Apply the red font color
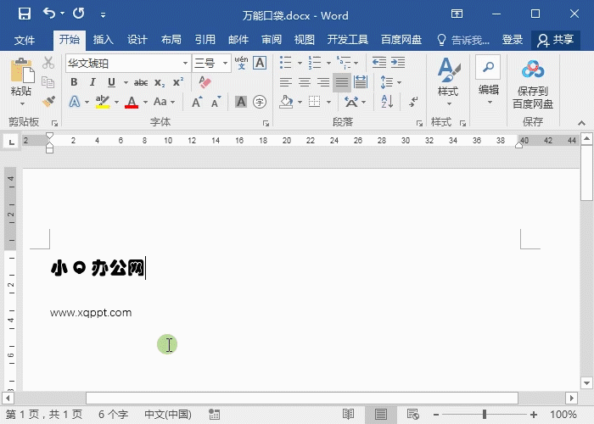This screenshot has width=594, height=424. (132, 102)
